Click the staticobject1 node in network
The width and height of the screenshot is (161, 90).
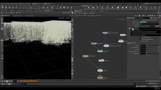tap(86, 56)
